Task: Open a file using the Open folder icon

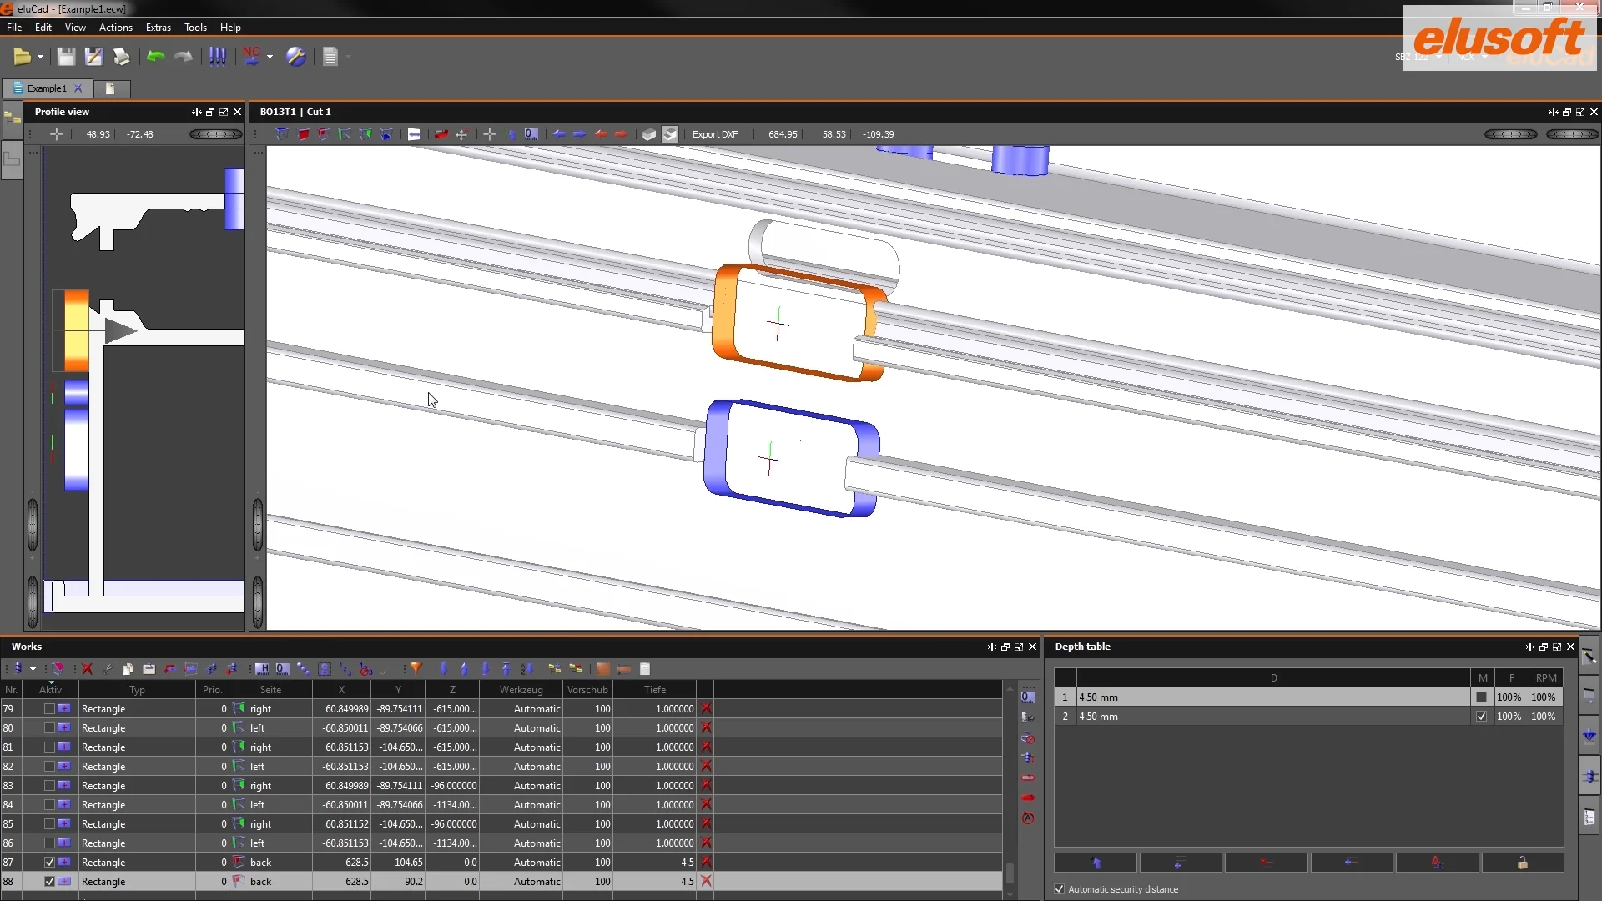Action: pos(23,56)
